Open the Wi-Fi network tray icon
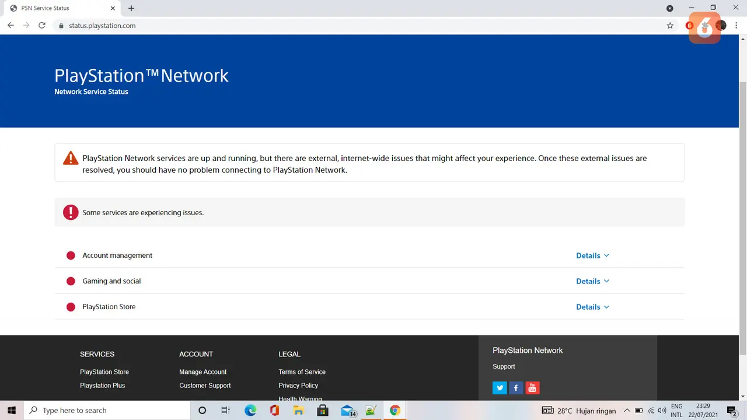747x420 pixels. [651, 411]
